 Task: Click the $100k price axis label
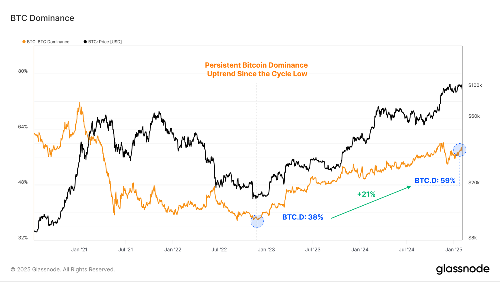[x=475, y=85]
